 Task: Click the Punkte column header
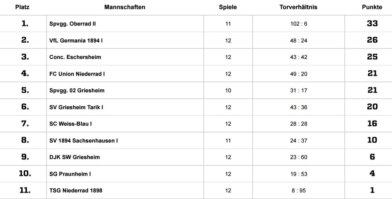click(372, 7)
